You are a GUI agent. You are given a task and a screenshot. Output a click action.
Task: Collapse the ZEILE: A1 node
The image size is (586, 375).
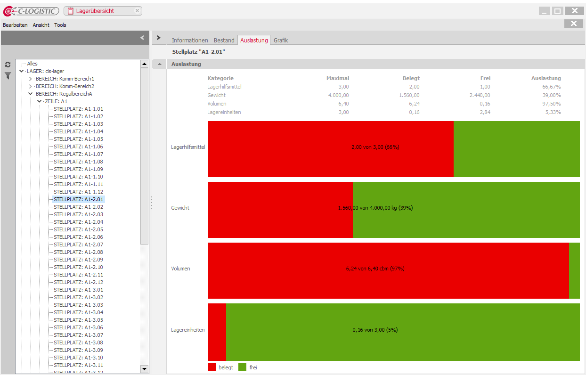point(40,101)
